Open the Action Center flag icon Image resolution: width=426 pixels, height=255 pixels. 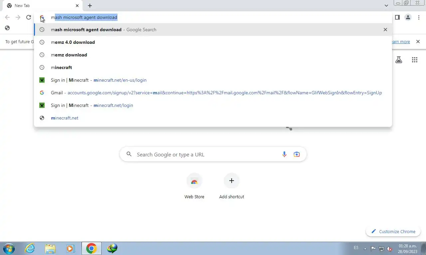click(373, 248)
